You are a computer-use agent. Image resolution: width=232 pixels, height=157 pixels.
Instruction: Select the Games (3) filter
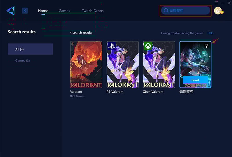[23, 61]
